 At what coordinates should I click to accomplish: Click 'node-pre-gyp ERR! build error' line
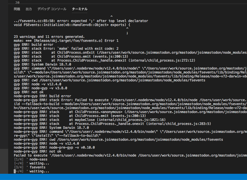(42, 96)
